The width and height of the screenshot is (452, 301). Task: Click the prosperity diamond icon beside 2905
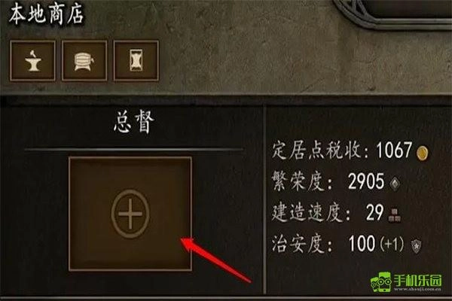tap(395, 183)
